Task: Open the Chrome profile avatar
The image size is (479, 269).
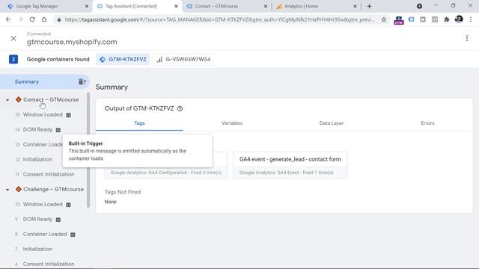Action: click(459, 19)
